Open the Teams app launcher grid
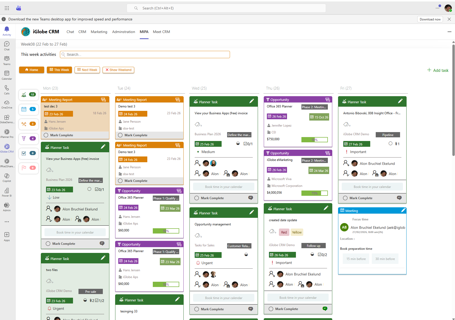 [7, 8]
